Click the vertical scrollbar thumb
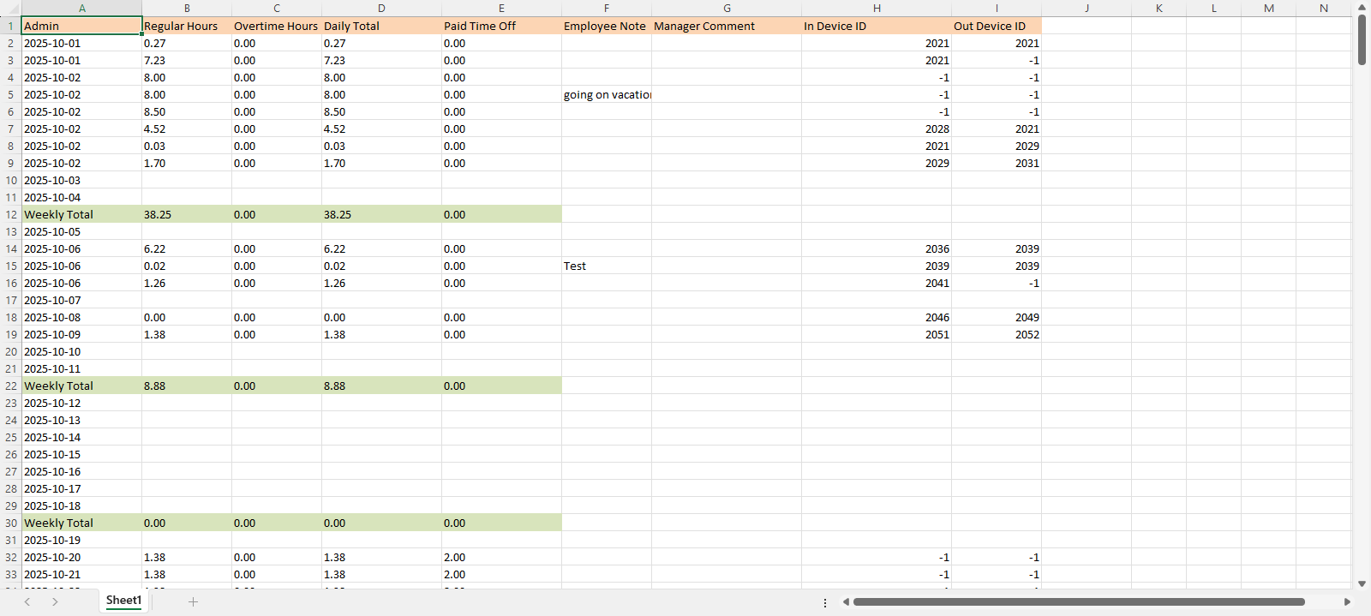The height and width of the screenshot is (616, 1371). click(1362, 39)
